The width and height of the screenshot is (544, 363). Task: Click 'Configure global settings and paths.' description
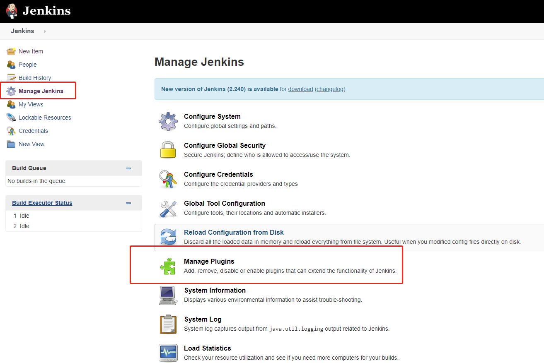tap(230, 126)
